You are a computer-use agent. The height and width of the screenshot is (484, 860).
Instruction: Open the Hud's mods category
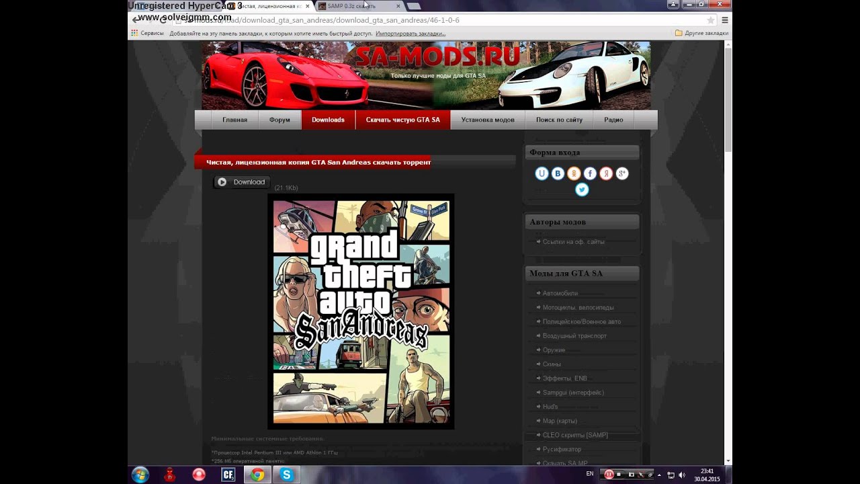point(550,407)
